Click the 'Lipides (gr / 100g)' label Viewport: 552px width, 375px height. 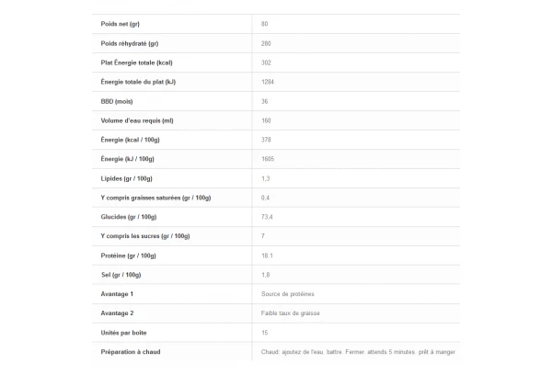(x=127, y=178)
